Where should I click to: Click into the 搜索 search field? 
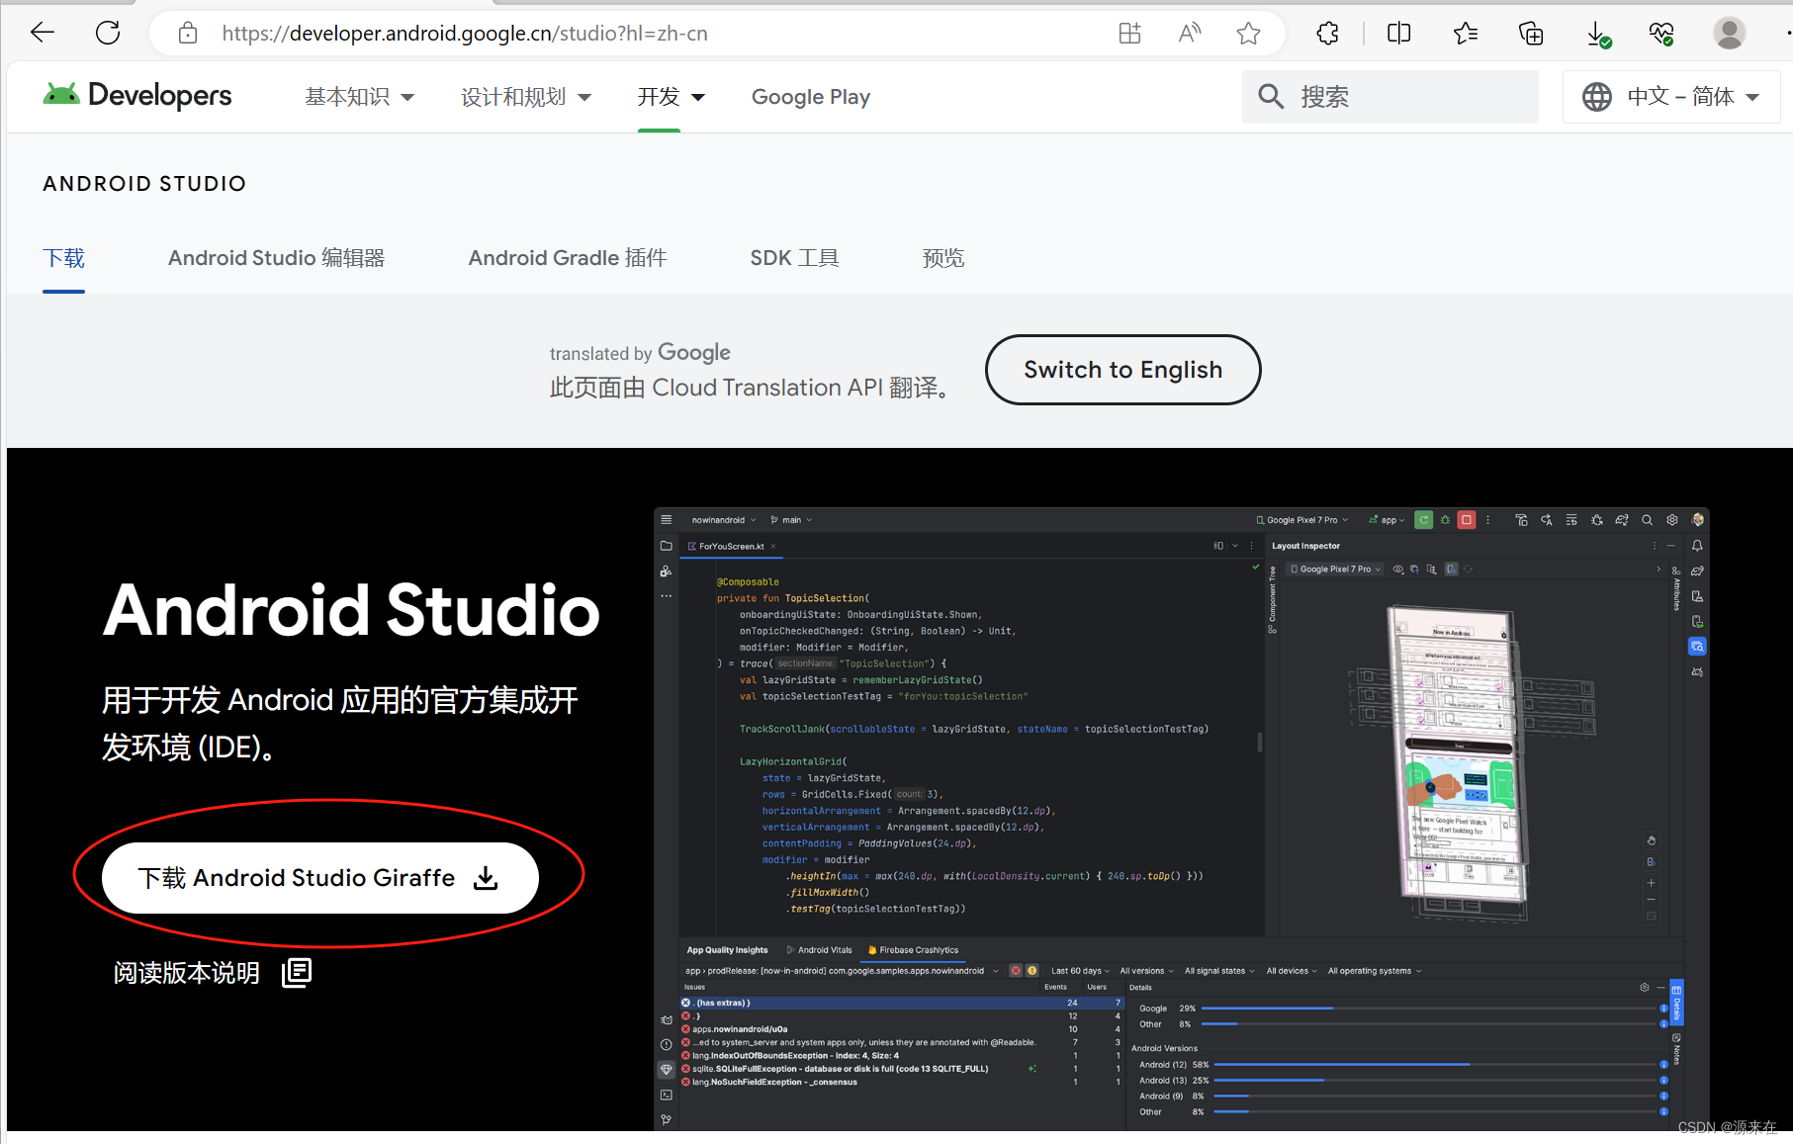(1390, 97)
